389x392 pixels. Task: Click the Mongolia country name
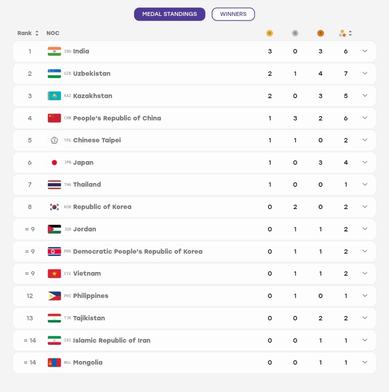coord(88,362)
